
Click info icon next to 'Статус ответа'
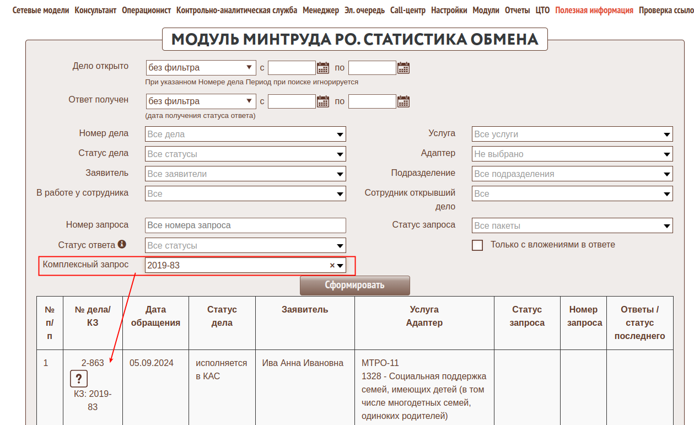[122, 244]
